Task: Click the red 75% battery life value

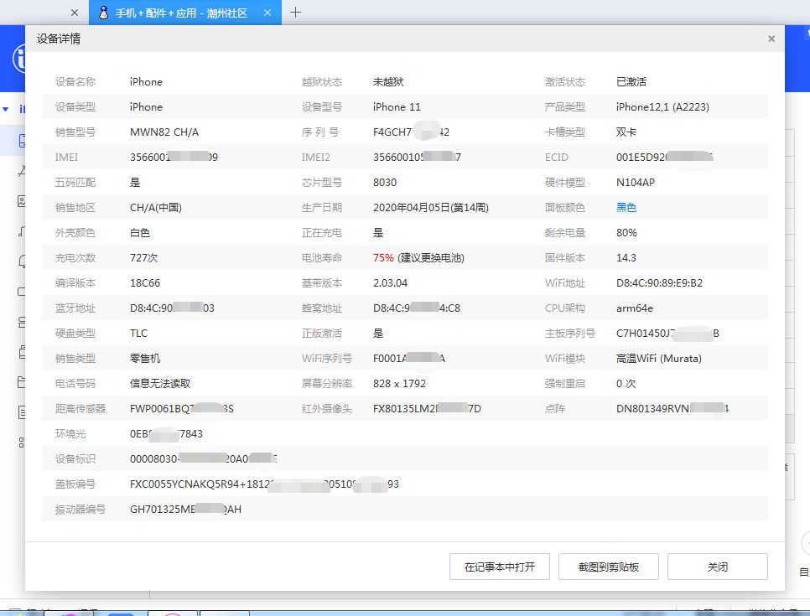Action: 383,258
